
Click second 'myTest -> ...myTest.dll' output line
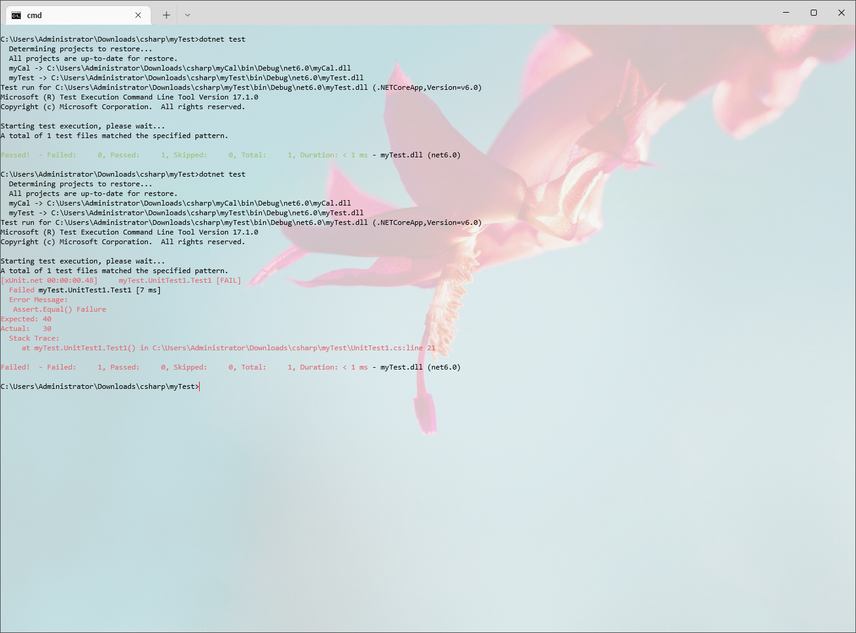[186, 213]
